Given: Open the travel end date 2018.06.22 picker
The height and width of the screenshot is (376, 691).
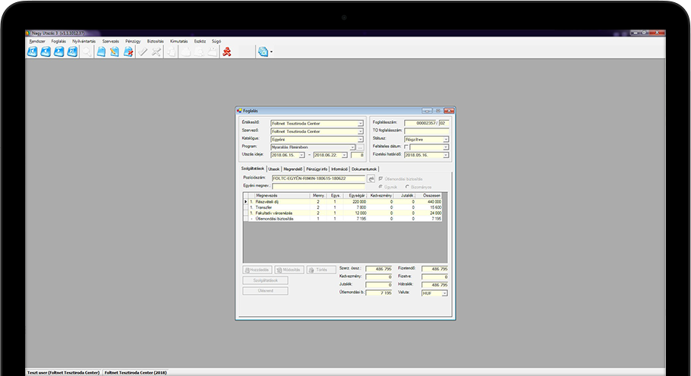Looking at the screenshot, I should pyautogui.click(x=344, y=155).
